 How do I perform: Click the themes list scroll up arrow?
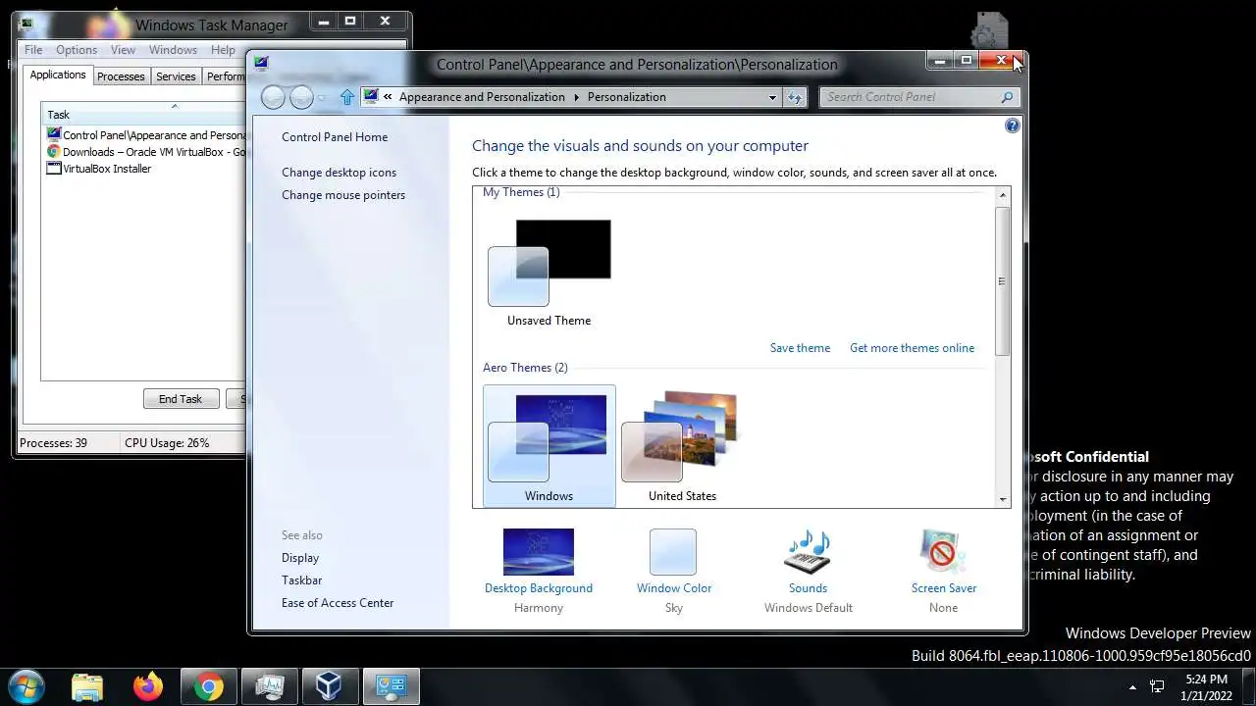[x=1003, y=195]
